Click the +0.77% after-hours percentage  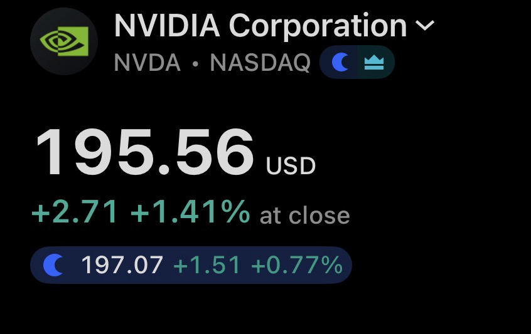click(x=297, y=265)
